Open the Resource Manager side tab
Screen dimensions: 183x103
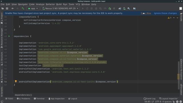tap(2, 38)
